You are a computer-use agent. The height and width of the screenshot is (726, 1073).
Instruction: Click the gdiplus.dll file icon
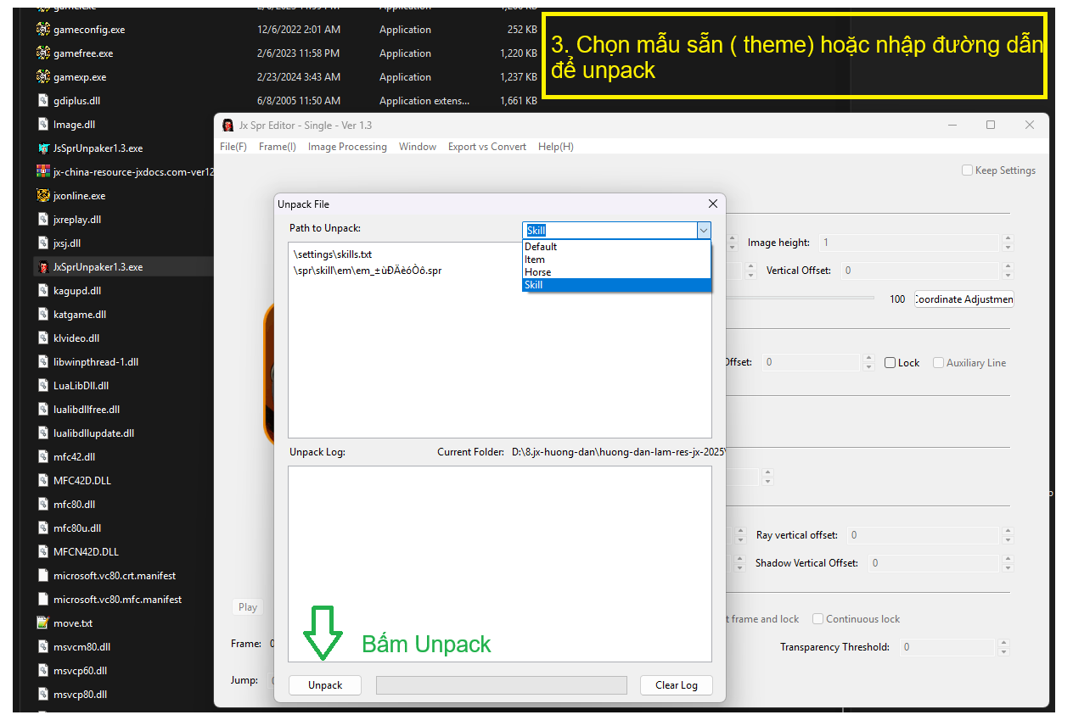[43, 101]
